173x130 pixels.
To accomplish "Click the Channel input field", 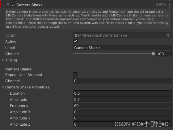I will click(122, 81).
